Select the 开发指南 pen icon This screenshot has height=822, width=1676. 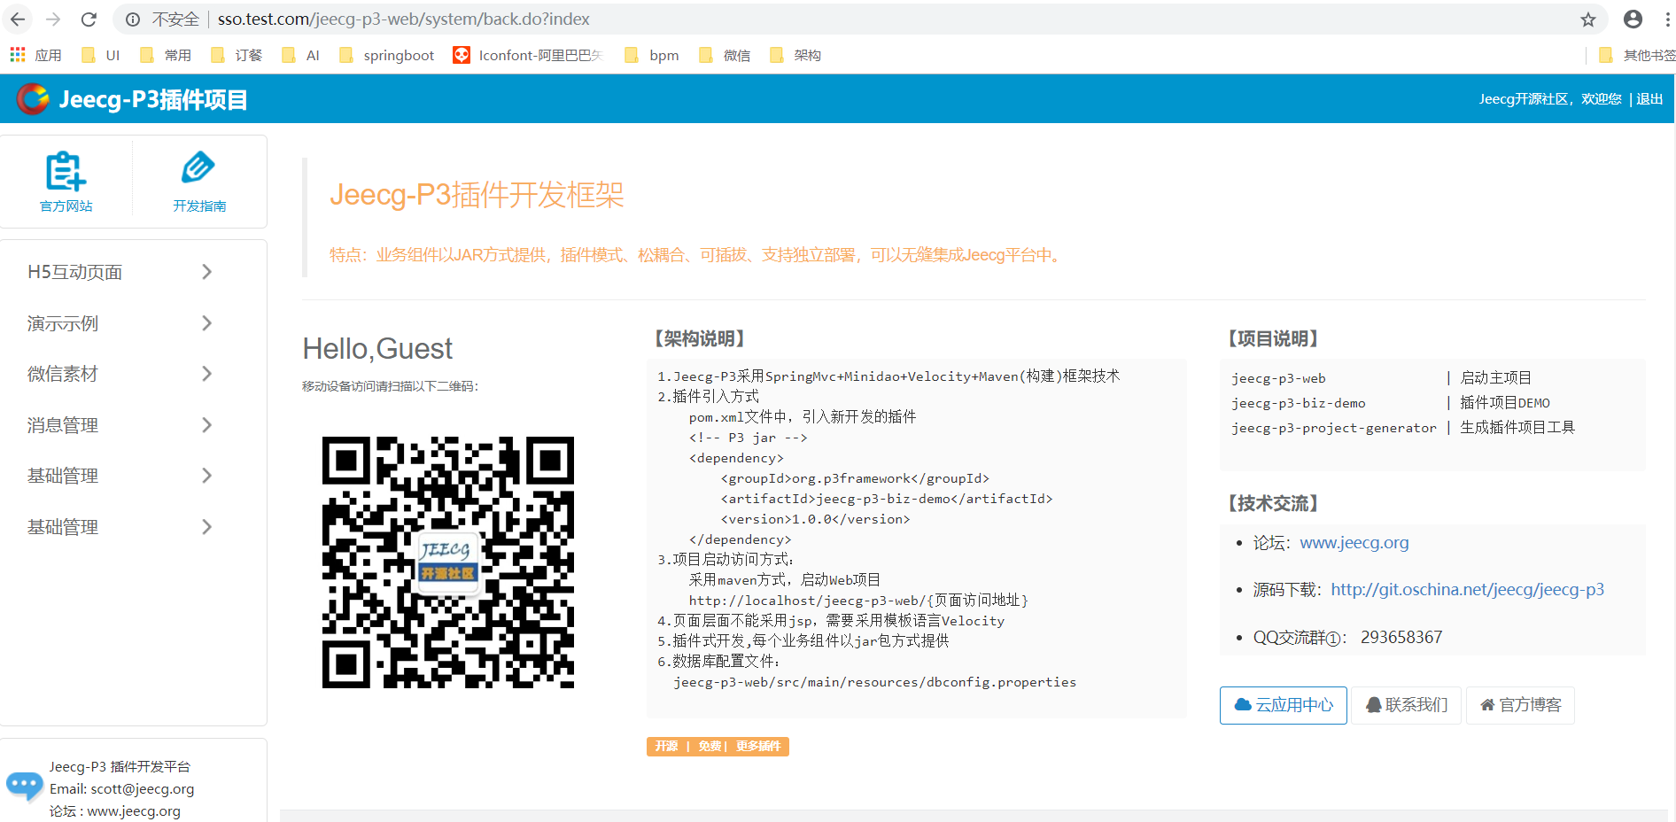pos(198,168)
